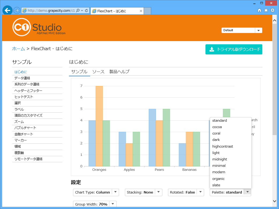Open the 製品ヘルプ tab
The width and height of the screenshot is (279, 209).
click(119, 72)
